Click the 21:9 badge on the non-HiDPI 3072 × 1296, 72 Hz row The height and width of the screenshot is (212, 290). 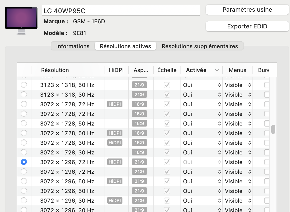click(x=139, y=171)
